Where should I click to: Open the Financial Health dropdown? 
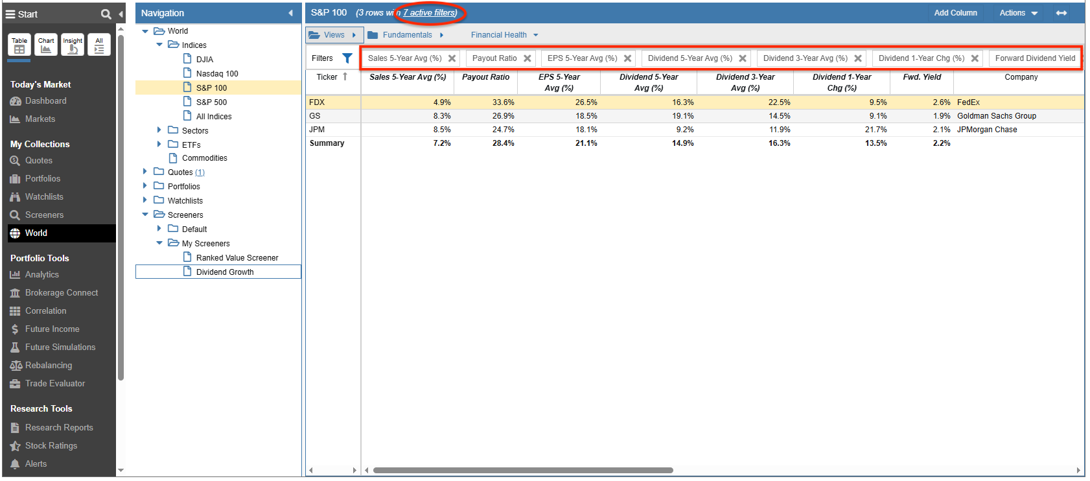(504, 35)
